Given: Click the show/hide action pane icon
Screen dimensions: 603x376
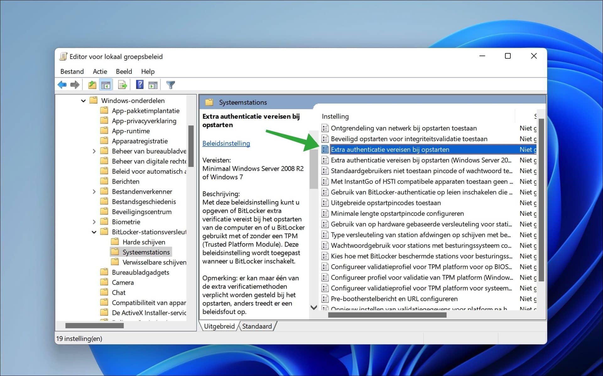Looking at the screenshot, I should (x=153, y=84).
